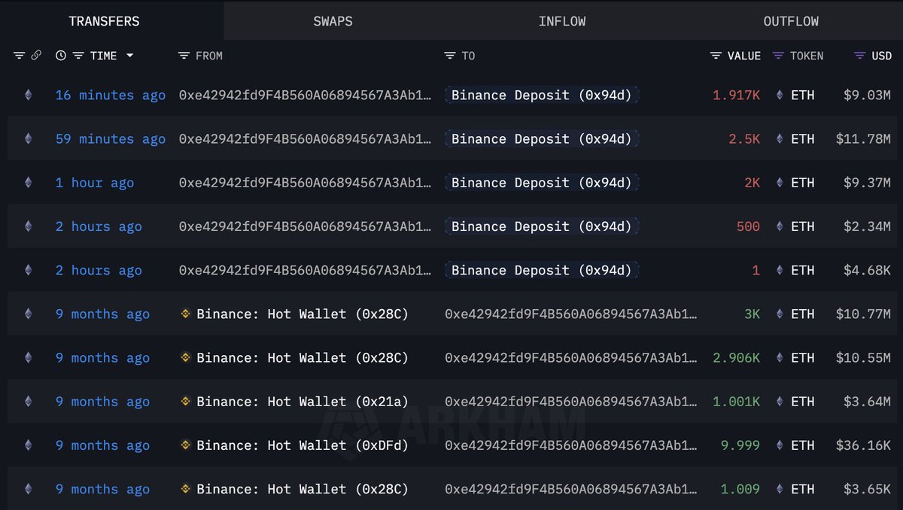Click ETH token icon in the 500 row
Screen dimensions: 903x510
tap(780, 226)
